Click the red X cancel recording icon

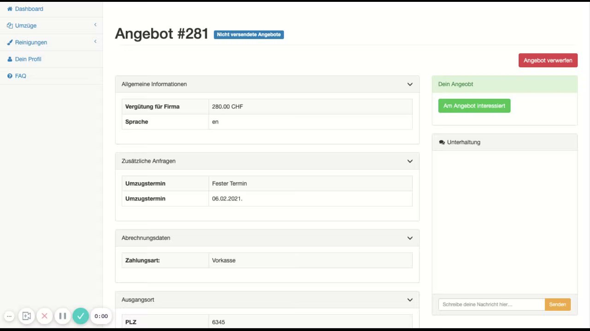pos(45,316)
